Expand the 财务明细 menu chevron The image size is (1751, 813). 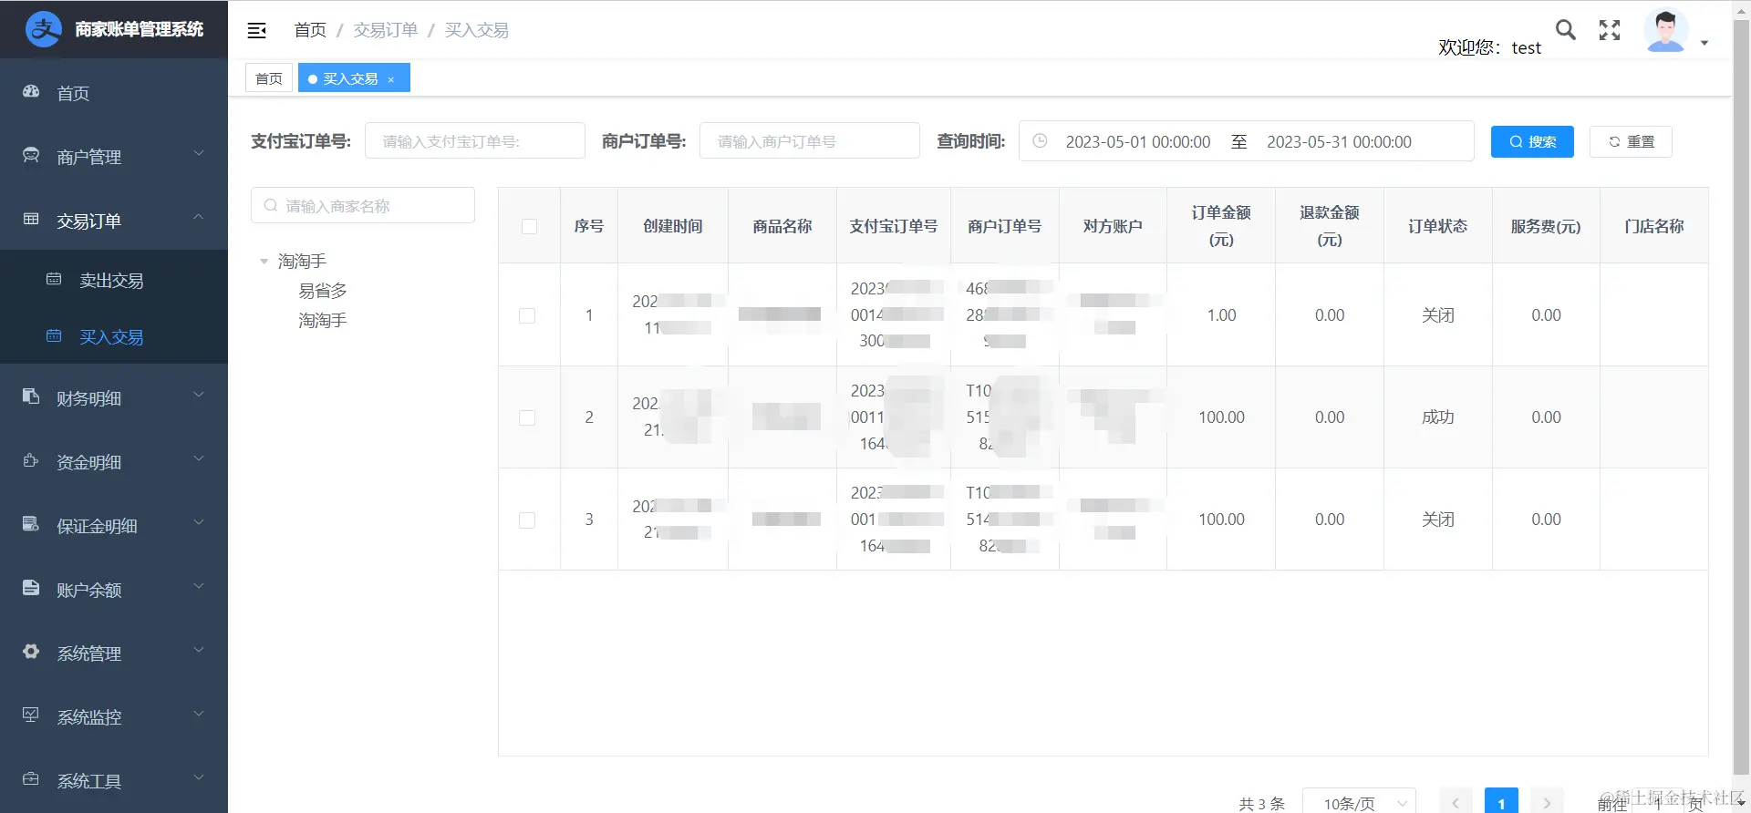[199, 396]
